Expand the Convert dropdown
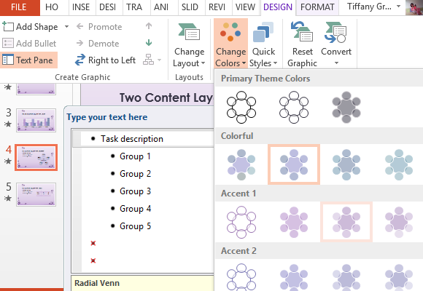 click(336, 44)
